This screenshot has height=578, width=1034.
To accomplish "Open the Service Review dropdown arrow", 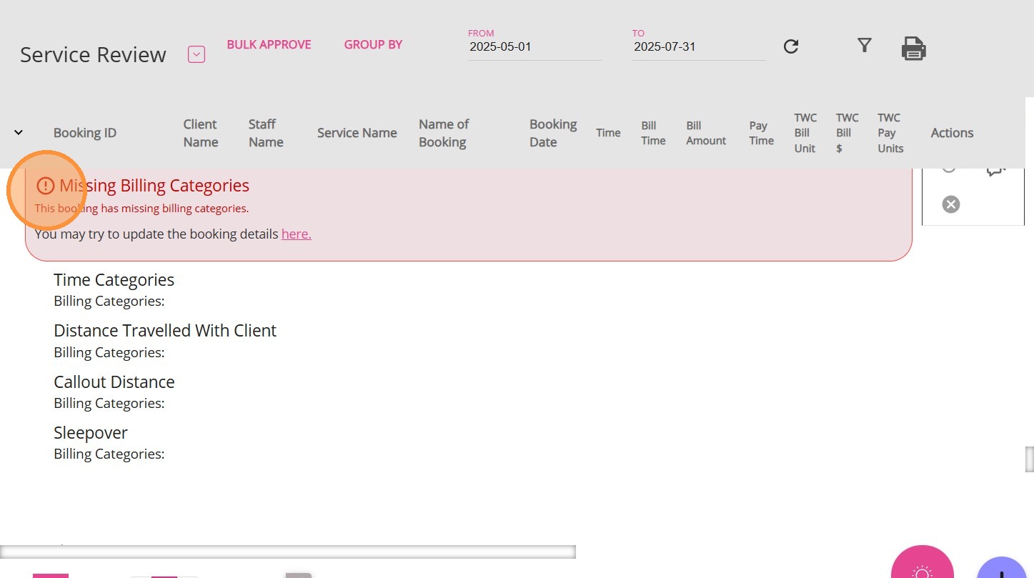I will point(197,54).
